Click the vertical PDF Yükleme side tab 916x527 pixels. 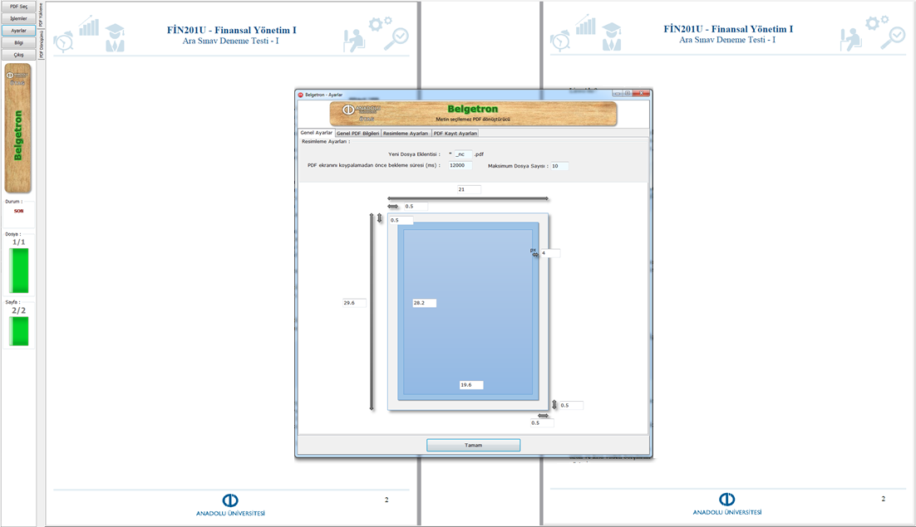[x=41, y=17]
